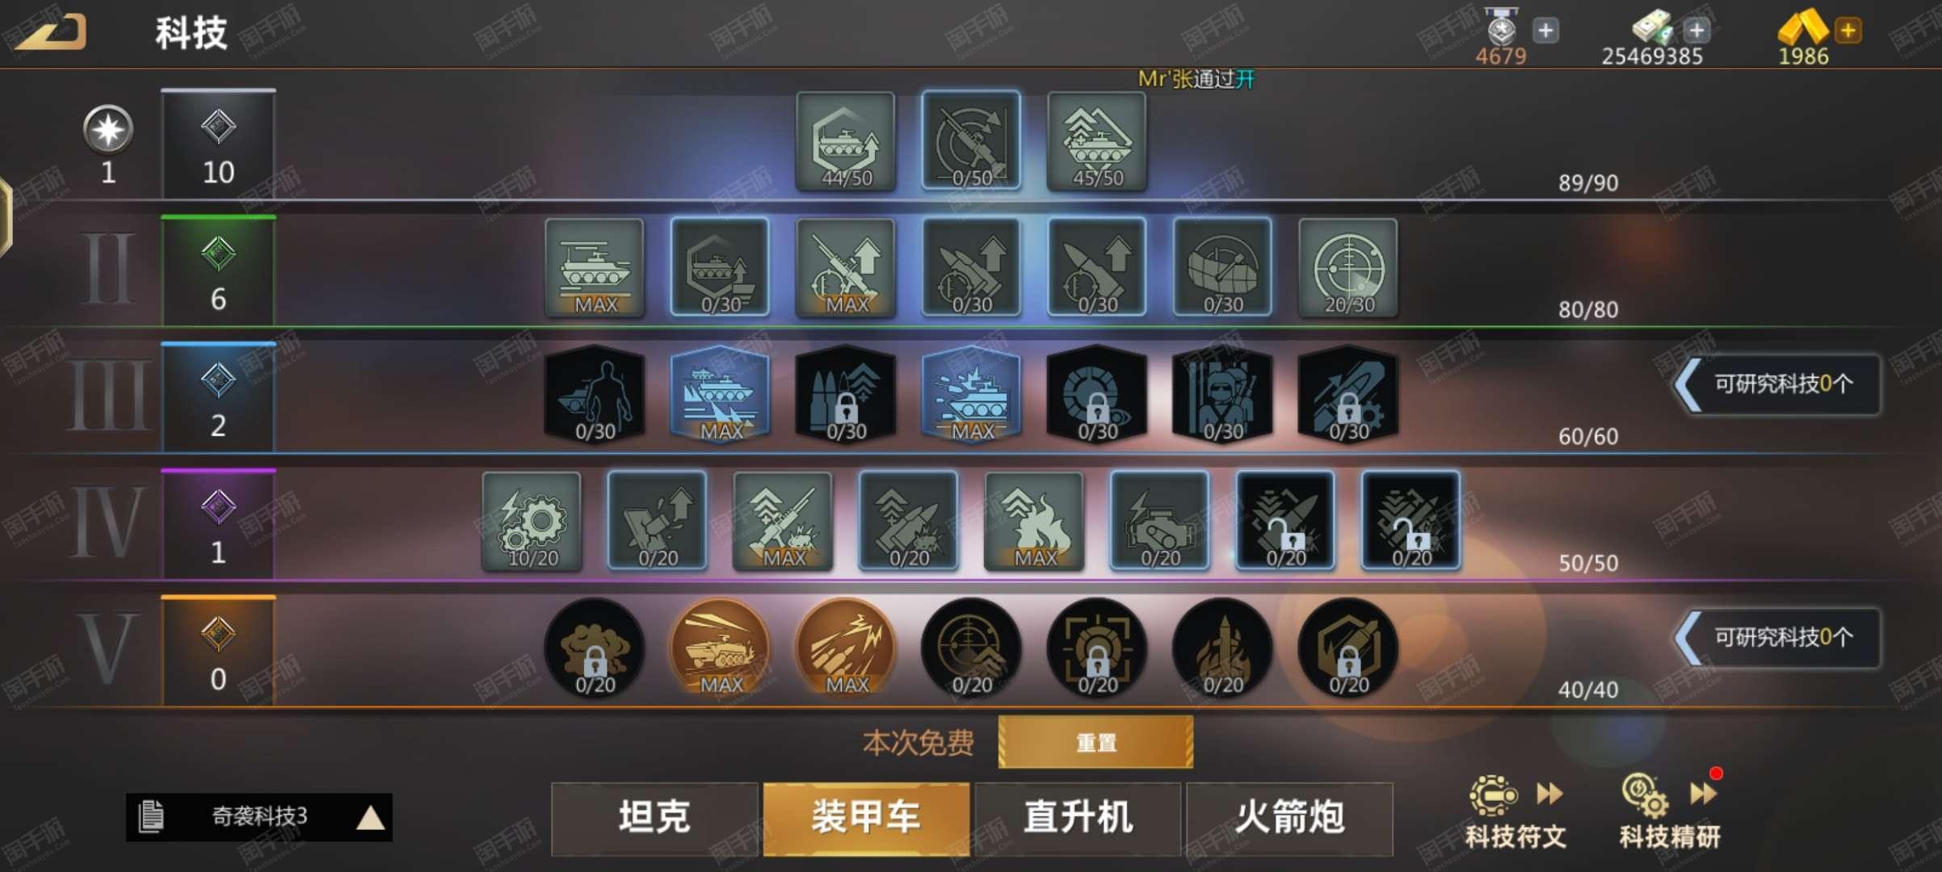Switch to the 火箭炮 tab
Screen dimensions: 1942x872
click(1290, 819)
